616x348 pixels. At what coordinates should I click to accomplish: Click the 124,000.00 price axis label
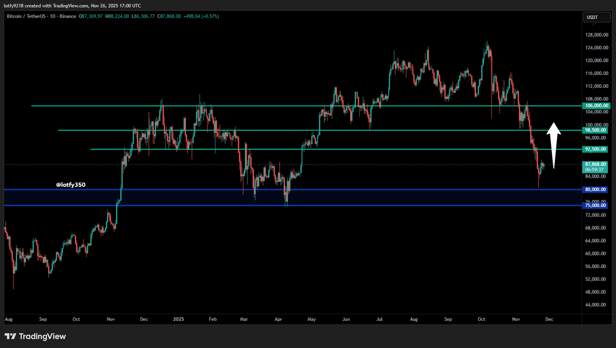point(596,48)
